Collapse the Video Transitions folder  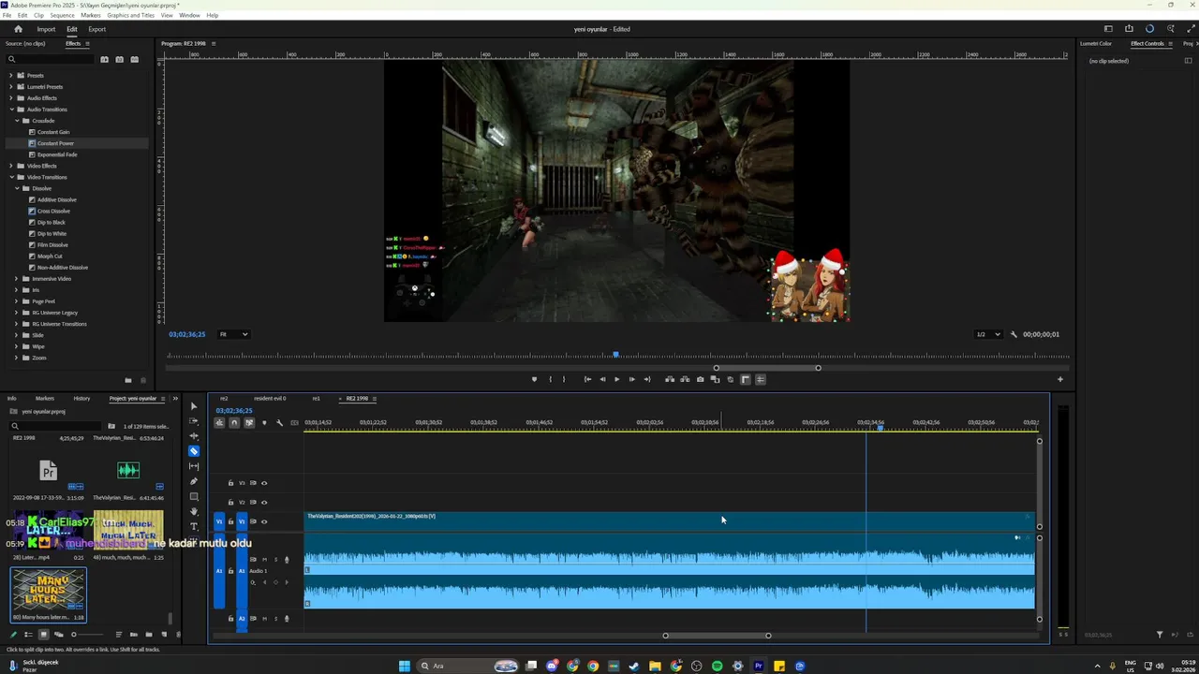pyautogui.click(x=11, y=177)
